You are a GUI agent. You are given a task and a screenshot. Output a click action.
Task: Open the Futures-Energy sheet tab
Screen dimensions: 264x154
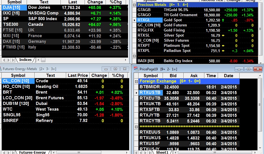(32, 152)
